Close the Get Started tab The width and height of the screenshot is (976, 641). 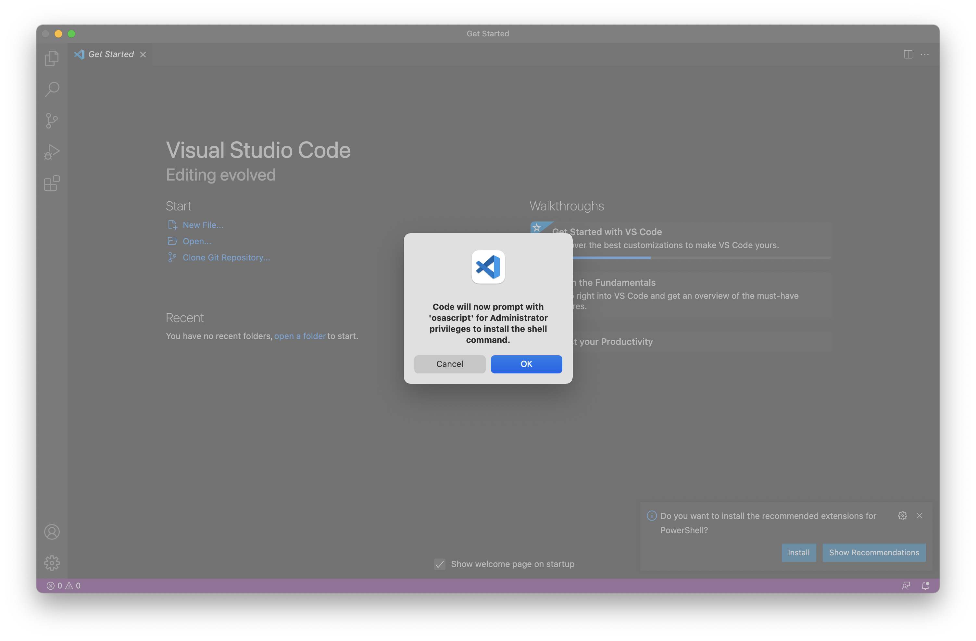(143, 55)
